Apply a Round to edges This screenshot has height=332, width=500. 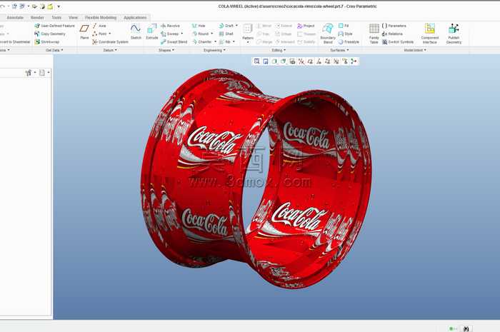pos(200,34)
